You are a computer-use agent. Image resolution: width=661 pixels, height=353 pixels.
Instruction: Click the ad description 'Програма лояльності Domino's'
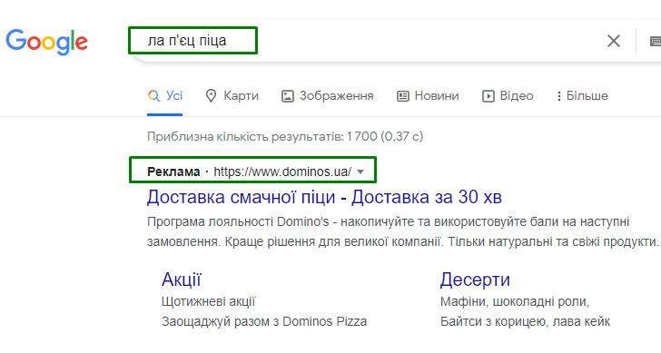[238, 221]
